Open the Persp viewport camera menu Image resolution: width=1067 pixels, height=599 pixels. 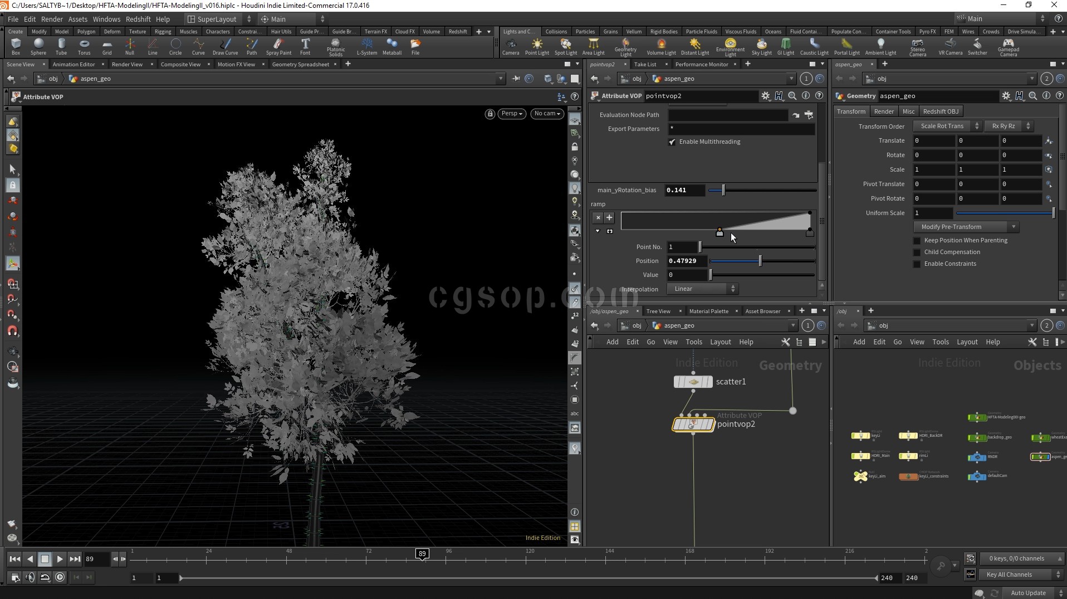click(511, 114)
